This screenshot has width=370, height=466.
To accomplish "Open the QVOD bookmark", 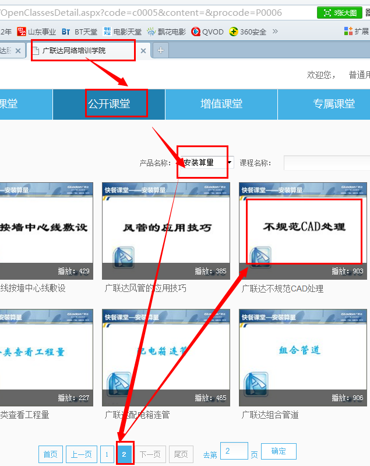I will (x=207, y=32).
